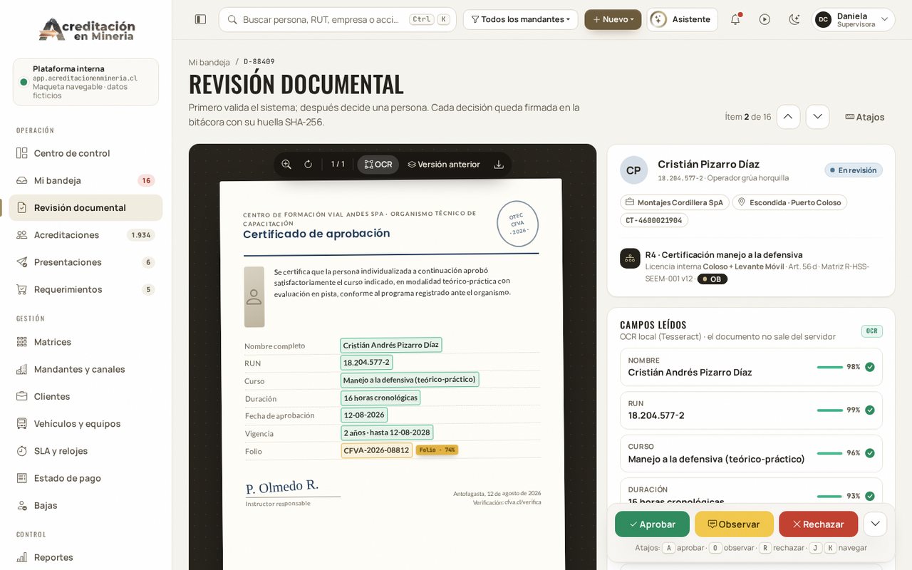Click the RUN confidence bar at 99%
This screenshot has height=570, width=912.
point(830,410)
